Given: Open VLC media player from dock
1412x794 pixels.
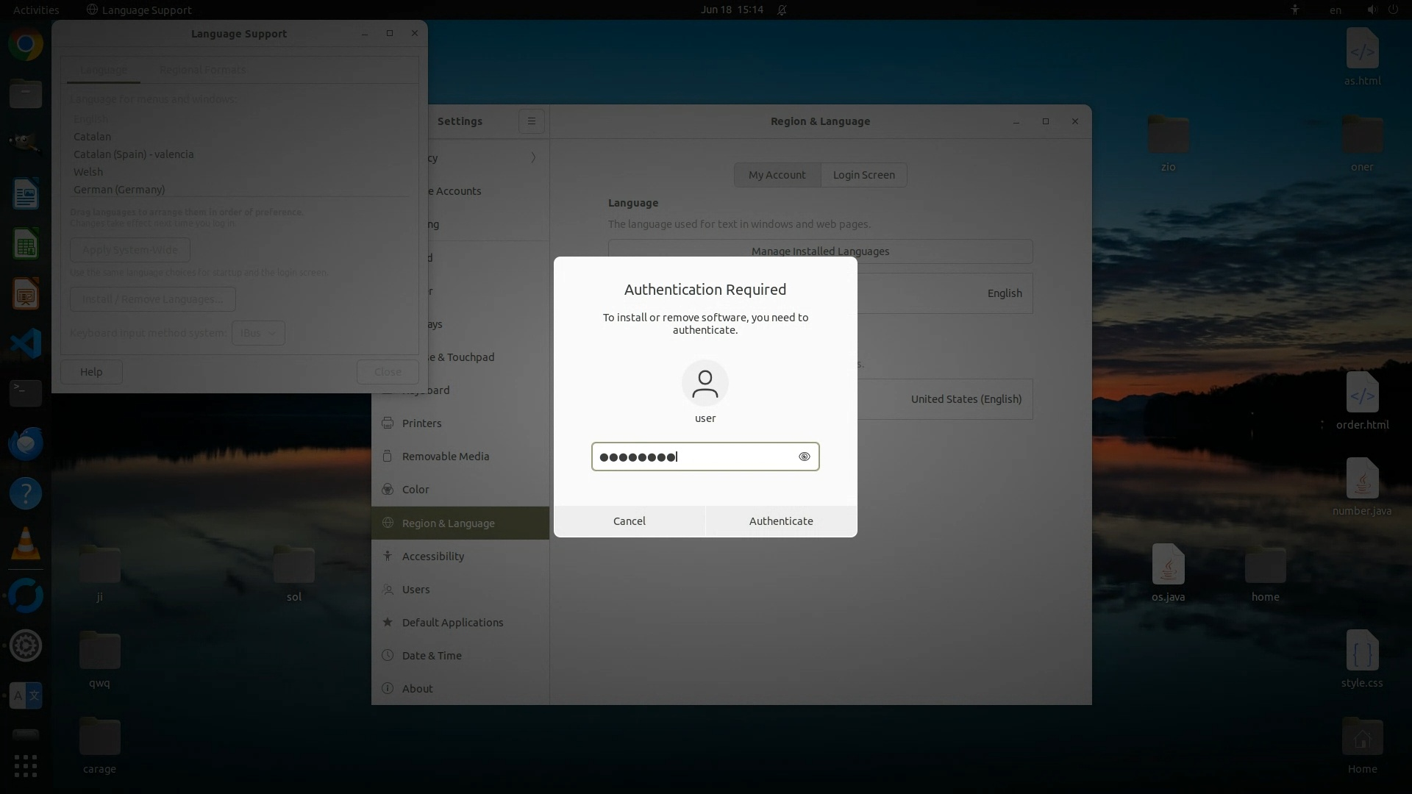Looking at the screenshot, I should click(x=26, y=545).
